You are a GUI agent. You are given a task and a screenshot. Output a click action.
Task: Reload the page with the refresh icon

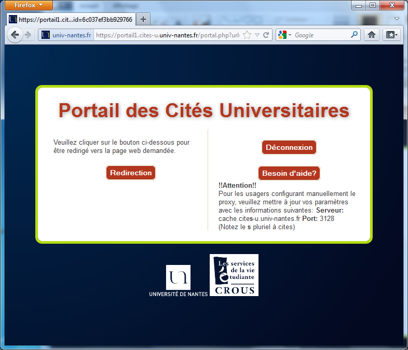266,35
